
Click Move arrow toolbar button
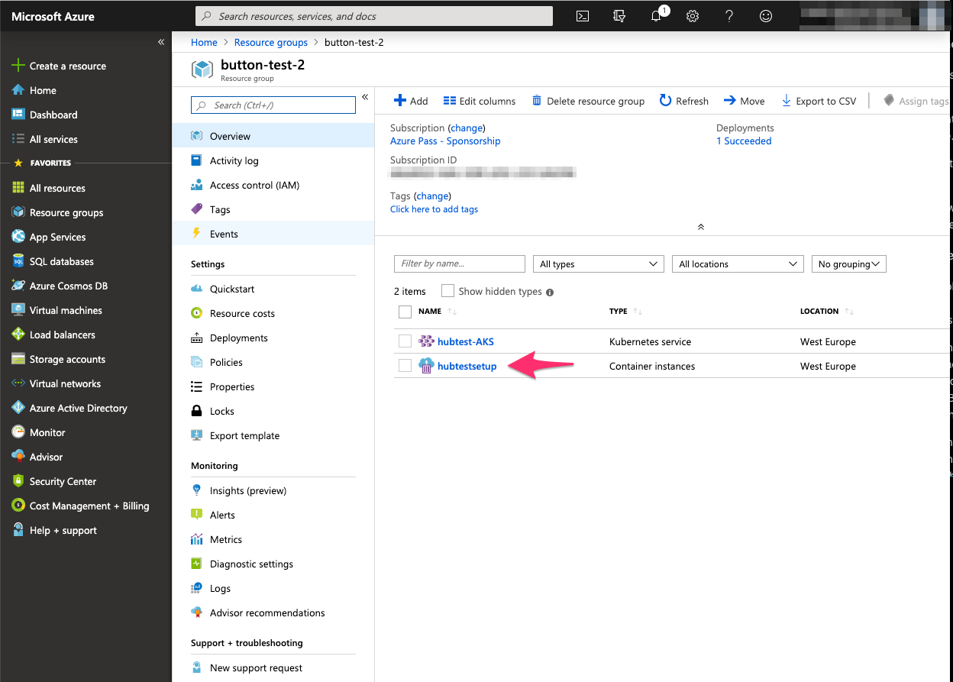click(x=744, y=101)
